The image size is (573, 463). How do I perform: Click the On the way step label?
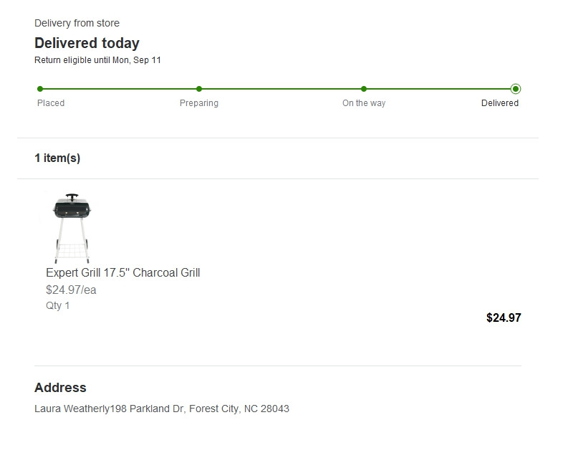(364, 103)
